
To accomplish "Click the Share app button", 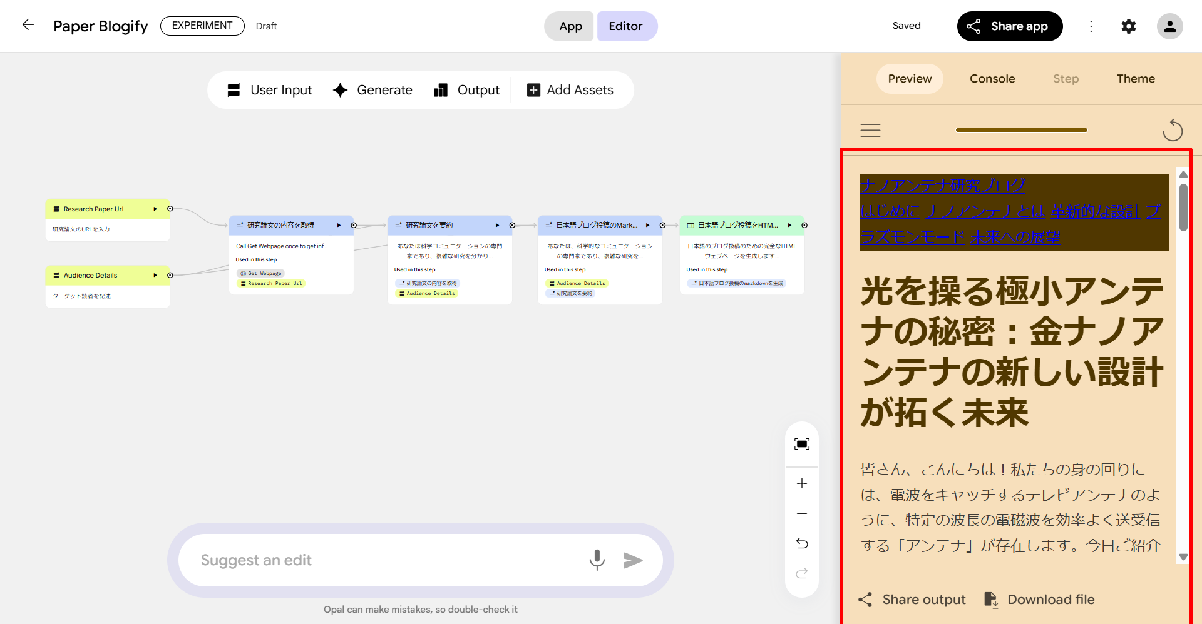I will (1009, 26).
